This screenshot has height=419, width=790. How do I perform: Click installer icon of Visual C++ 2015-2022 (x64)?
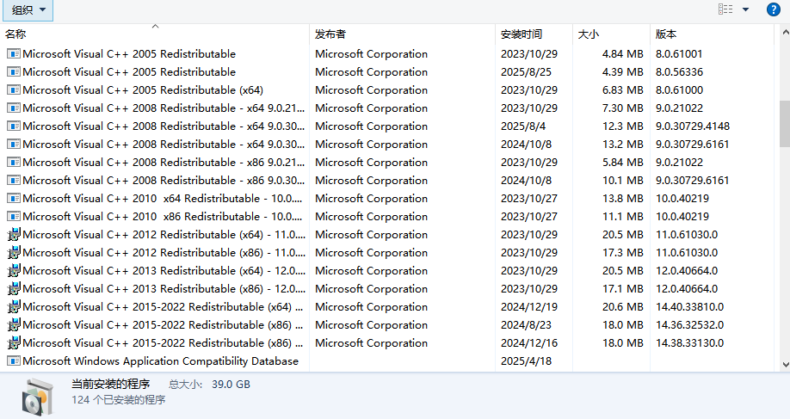14,307
